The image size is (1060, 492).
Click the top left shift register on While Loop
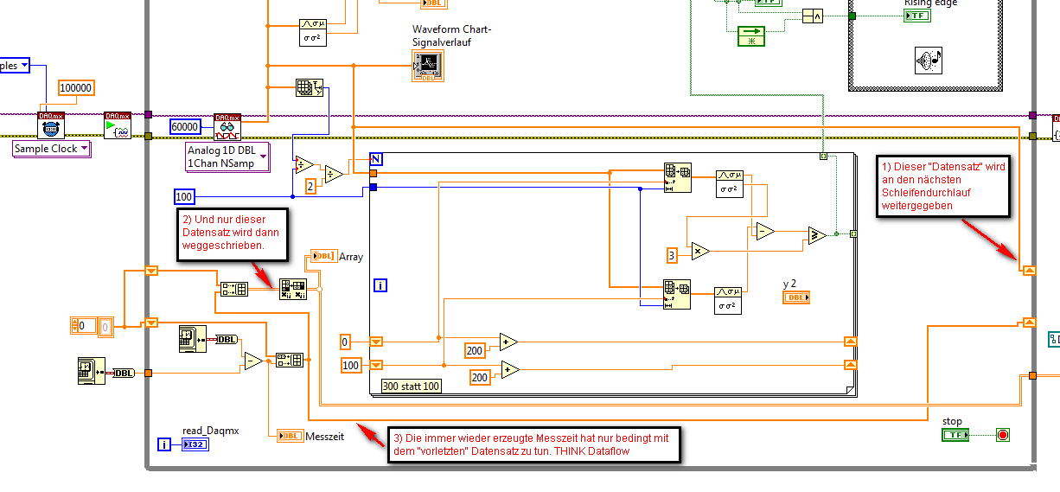tap(151, 271)
